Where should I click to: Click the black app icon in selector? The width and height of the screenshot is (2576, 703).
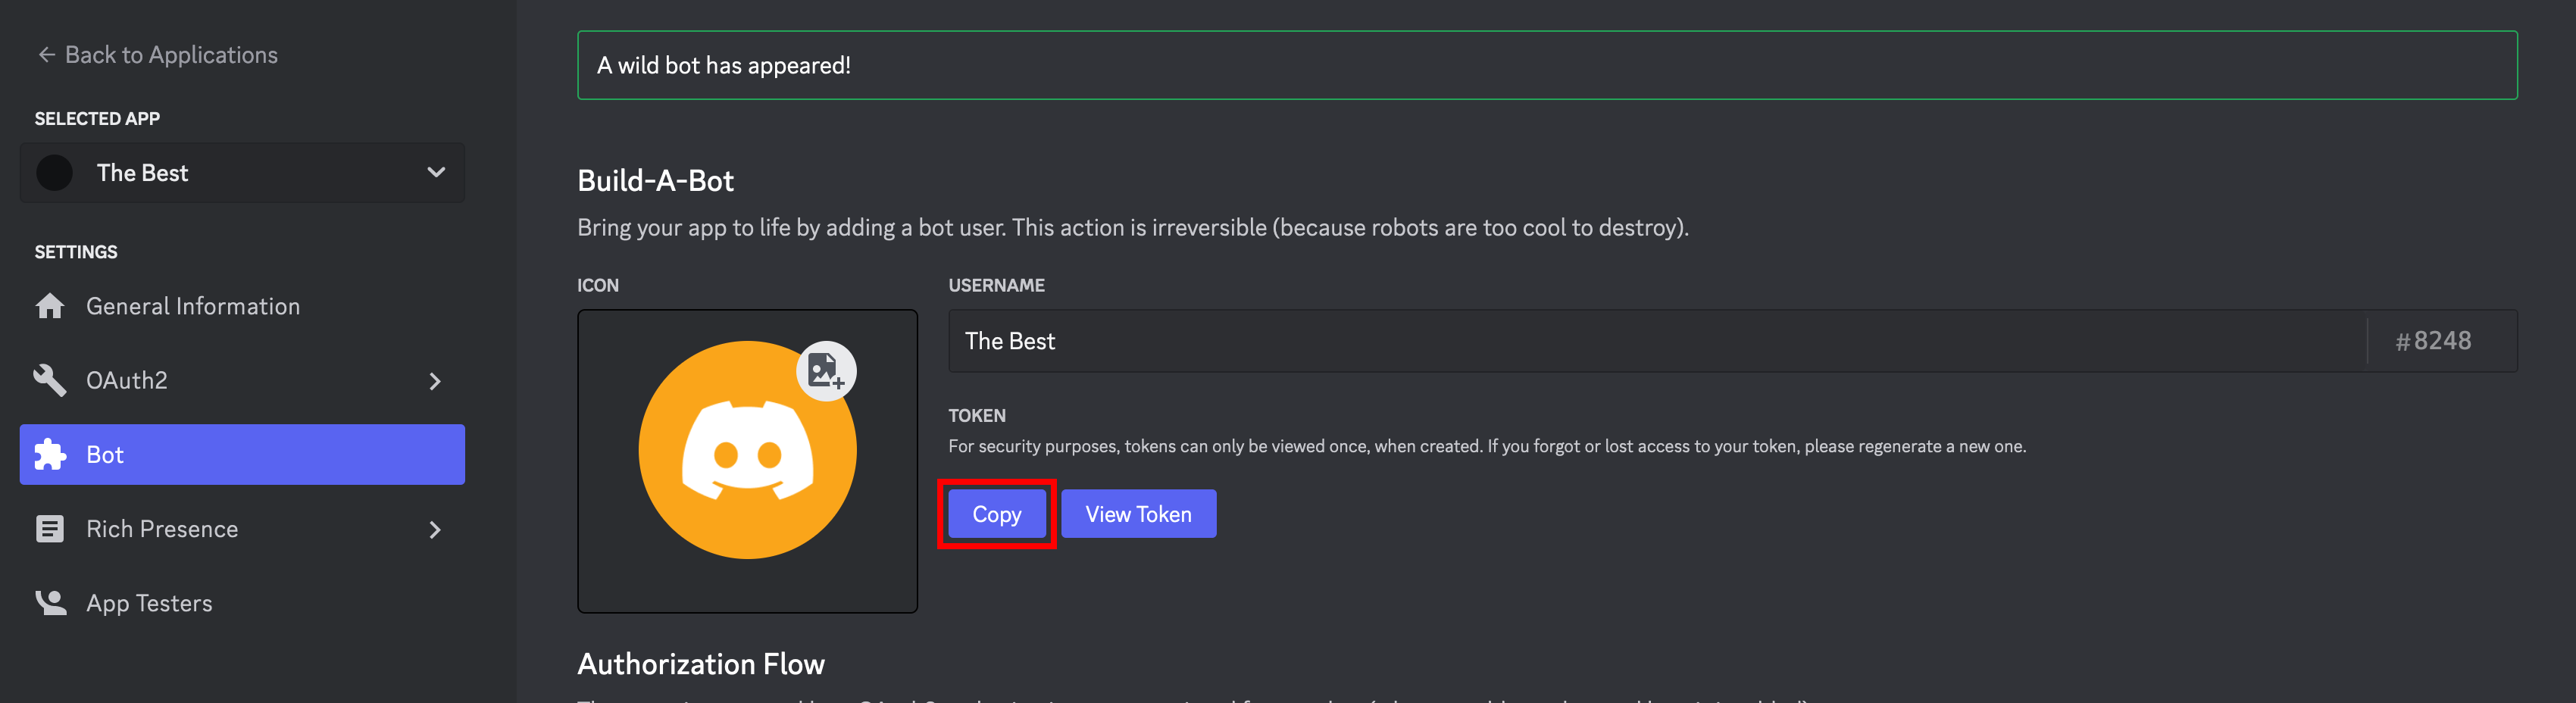coord(55,173)
